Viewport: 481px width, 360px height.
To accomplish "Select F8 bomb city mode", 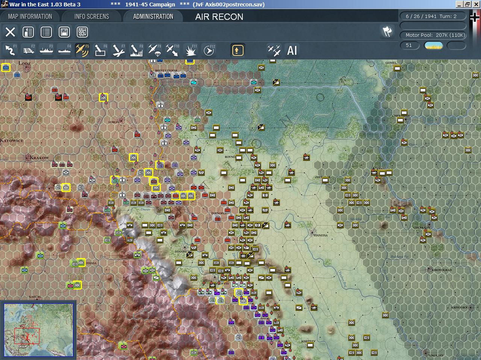I will coord(136,50).
